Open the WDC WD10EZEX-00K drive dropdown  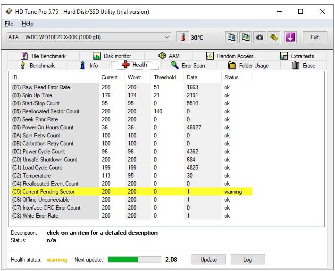point(89,37)
